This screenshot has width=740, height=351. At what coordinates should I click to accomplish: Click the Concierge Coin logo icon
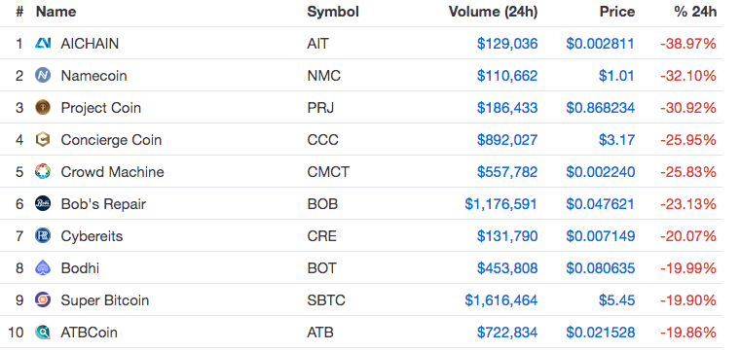(43, 139)
